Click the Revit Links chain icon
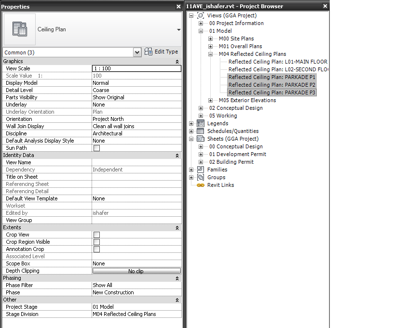The image size is (405, 328). [x=201, y=185]
